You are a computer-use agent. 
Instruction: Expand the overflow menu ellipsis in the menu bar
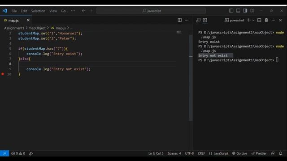tap(73, 11)
